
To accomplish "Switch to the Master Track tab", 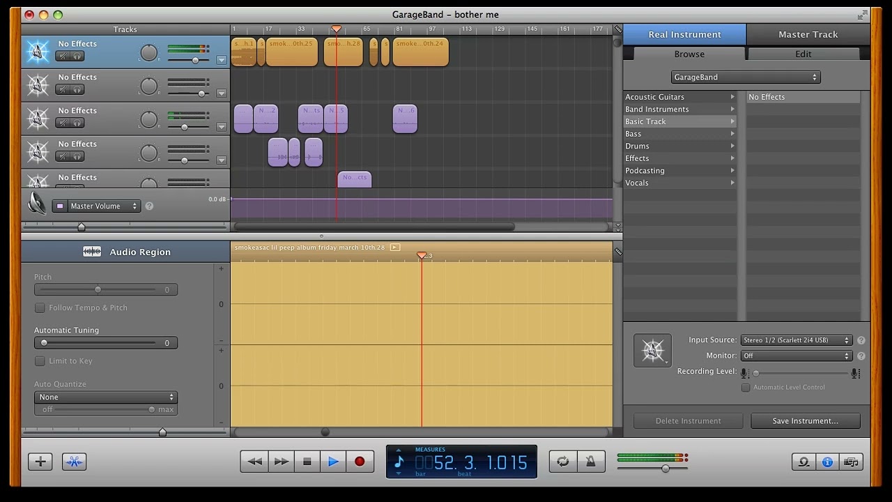I will click(808, 34).
